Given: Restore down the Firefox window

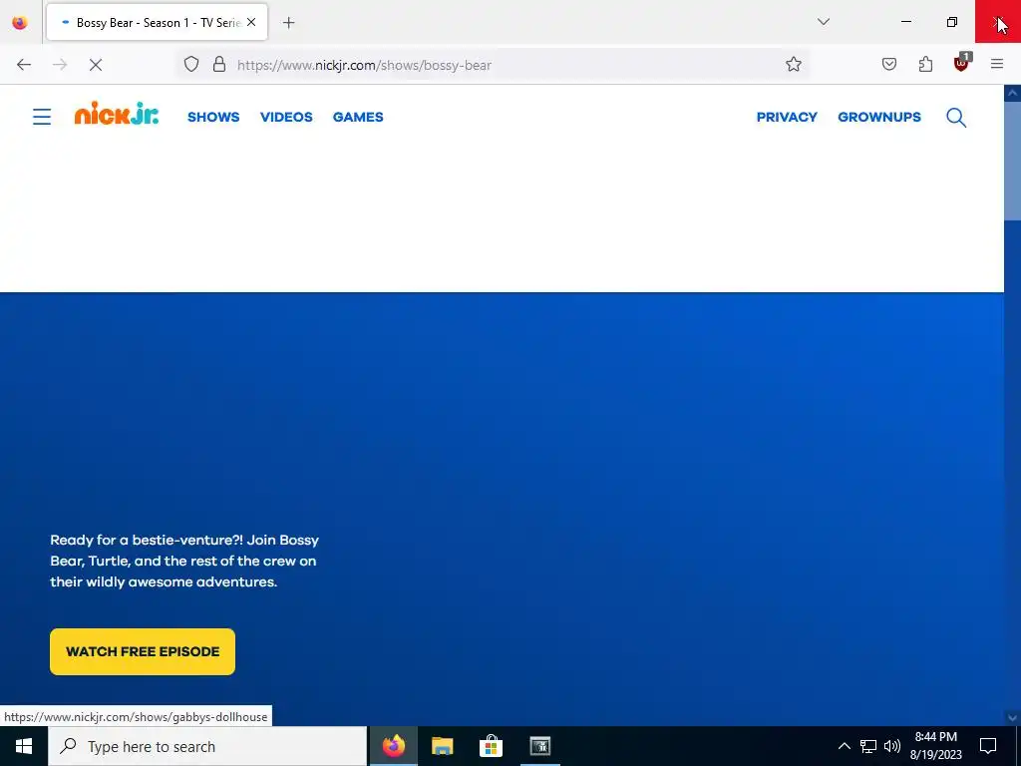Looking at the screenshot, I should (952, 22).
